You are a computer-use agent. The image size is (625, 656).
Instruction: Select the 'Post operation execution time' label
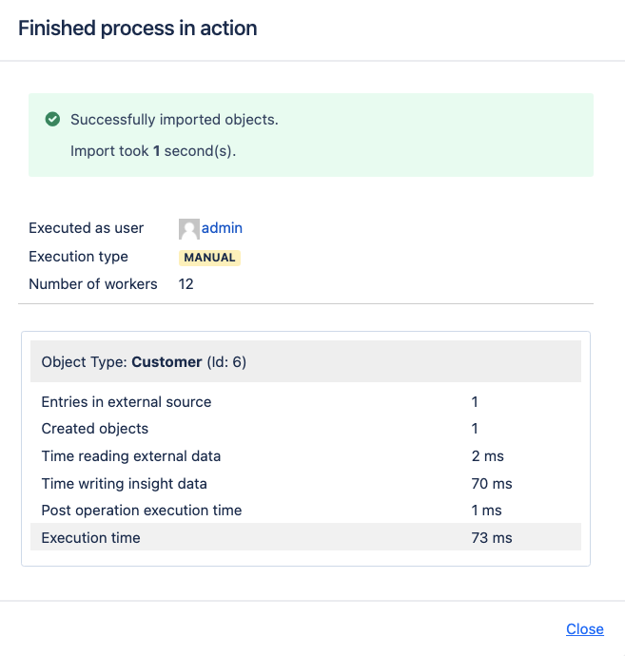pyautogui.click(x=142, y=511)
